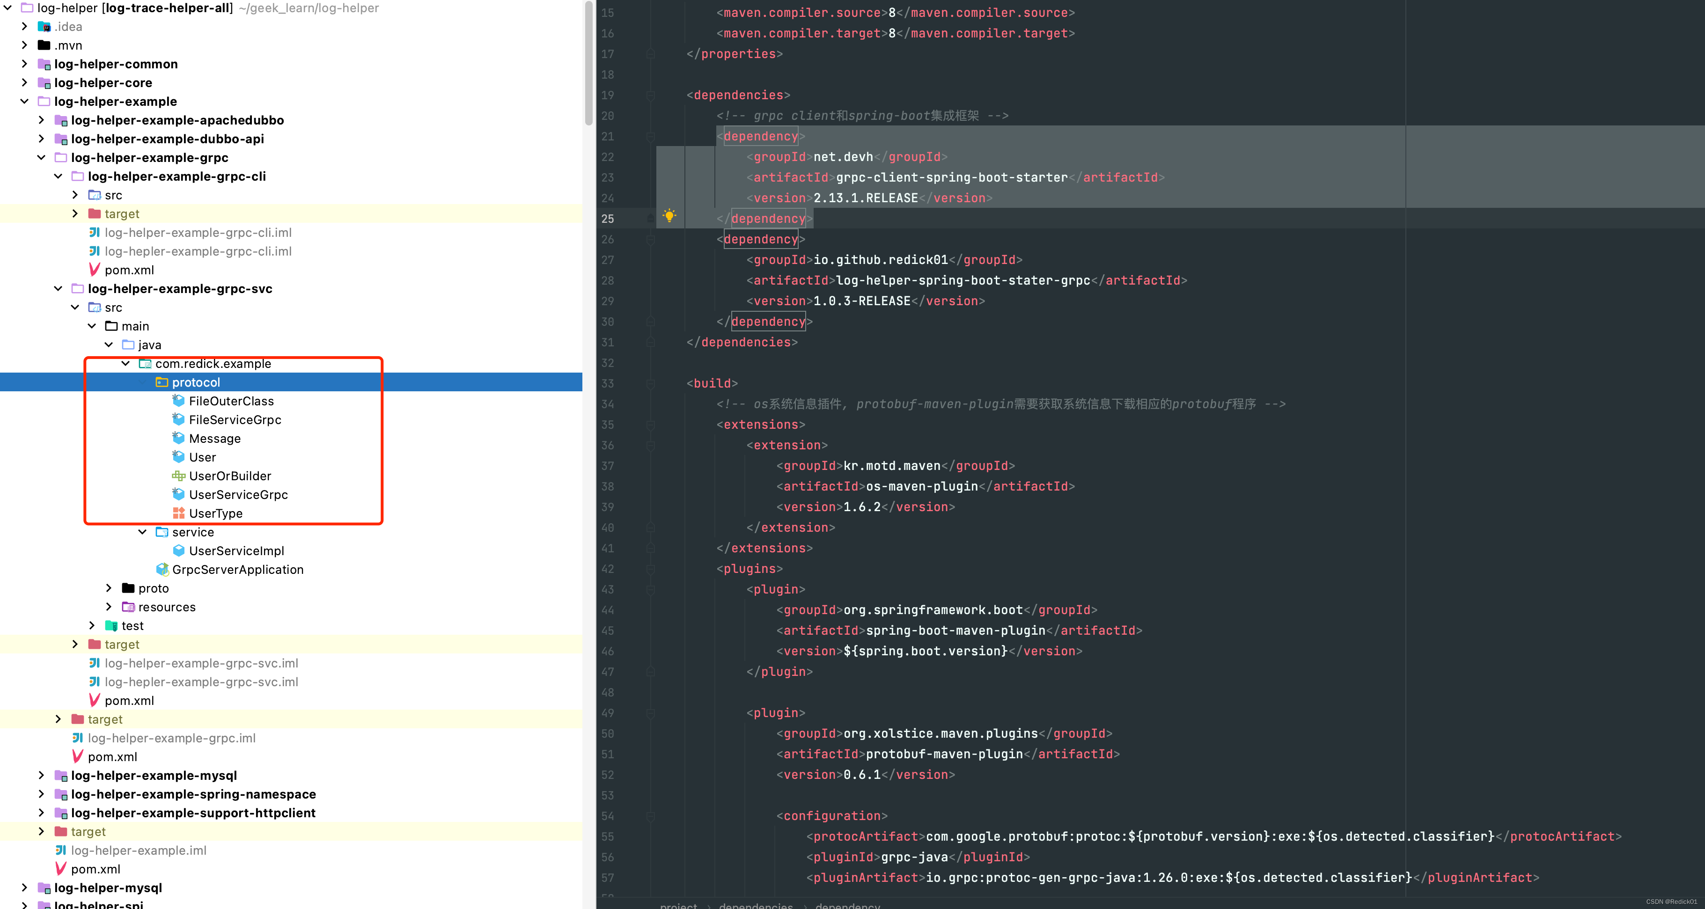Collapse the log-helper-example-grpc-svc module
Screen dimensions: 1705x909
click(x=58, y=288)
